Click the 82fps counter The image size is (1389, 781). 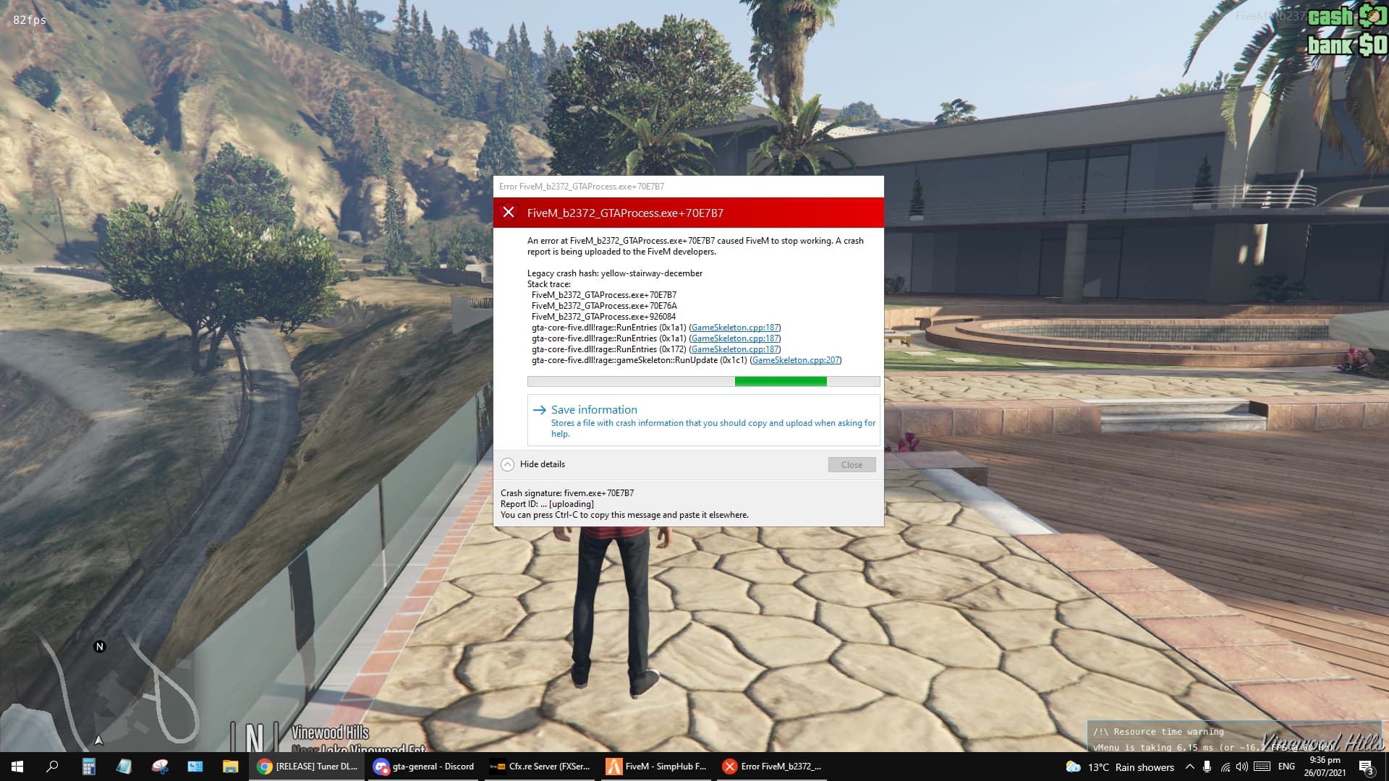[30, 20]
